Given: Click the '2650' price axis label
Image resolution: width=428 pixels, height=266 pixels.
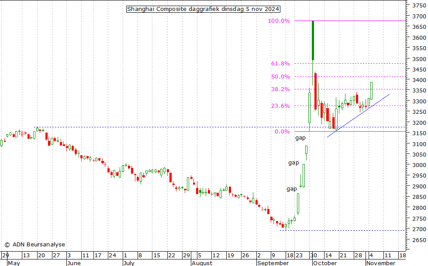Looking at the screenshot, I should 419,240.
